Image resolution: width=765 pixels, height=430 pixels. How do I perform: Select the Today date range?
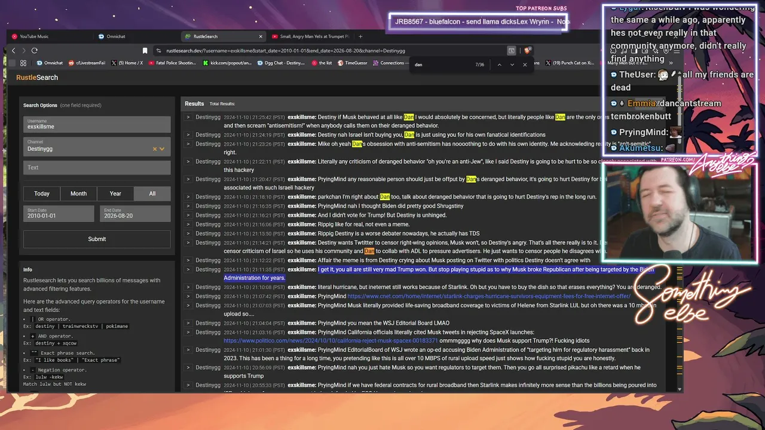pos(42,193)
